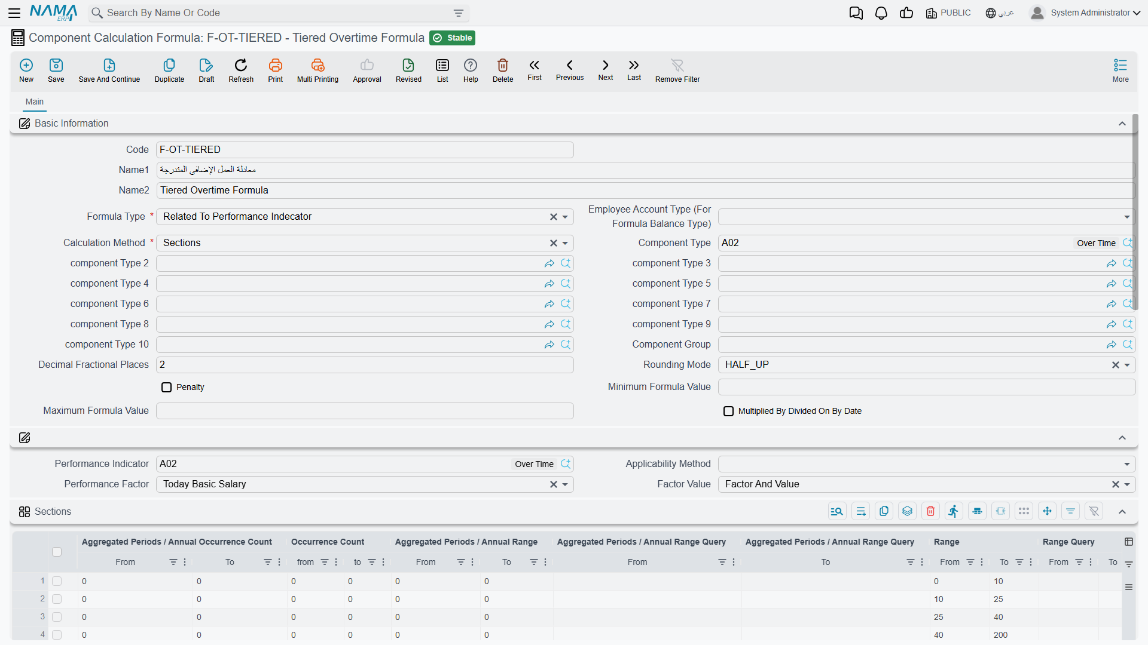Image resolution: width=1148 pixels, height=645 pixels.
Task: Open the System Administrator user menu
Action: click(x=1085, y=13)
